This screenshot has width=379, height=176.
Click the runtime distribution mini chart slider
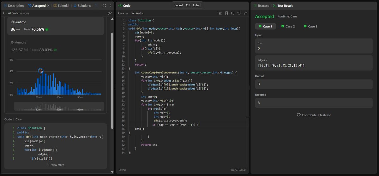59,106
